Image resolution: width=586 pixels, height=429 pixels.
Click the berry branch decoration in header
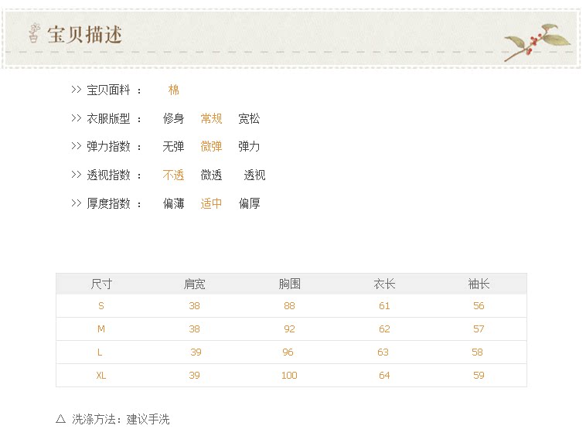pos(536,40)
